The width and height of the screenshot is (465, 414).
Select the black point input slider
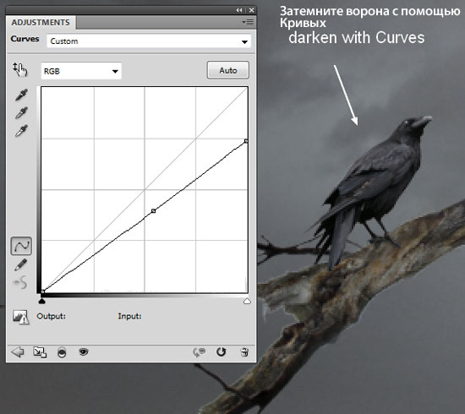coord(42,301)
